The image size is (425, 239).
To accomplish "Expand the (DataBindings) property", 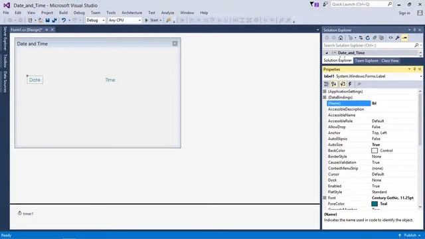I will click(325, 98).
